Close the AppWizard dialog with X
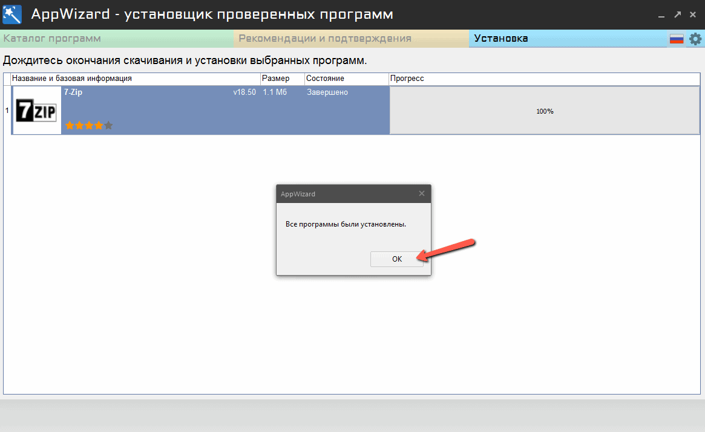705x432 pixels. coord(422,194)
